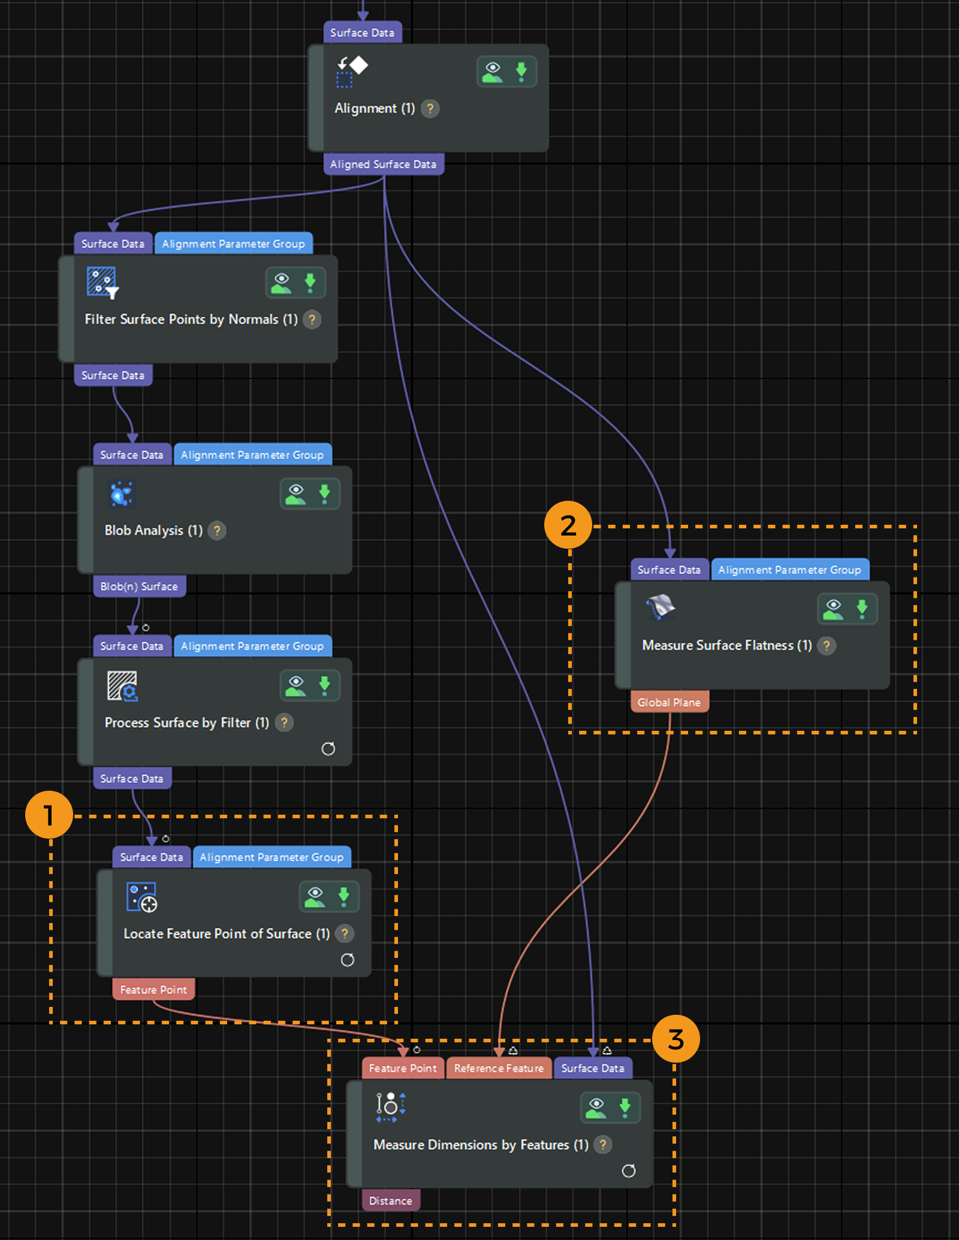Image resolution: width=959 pixels, height=1240 pixels.
Task: Click the Process Surface by Filter icon
Action: point(122,686)
